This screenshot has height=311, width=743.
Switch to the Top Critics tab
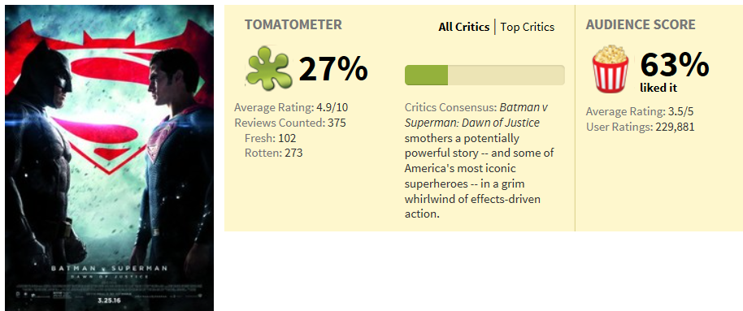click(528, 28)
